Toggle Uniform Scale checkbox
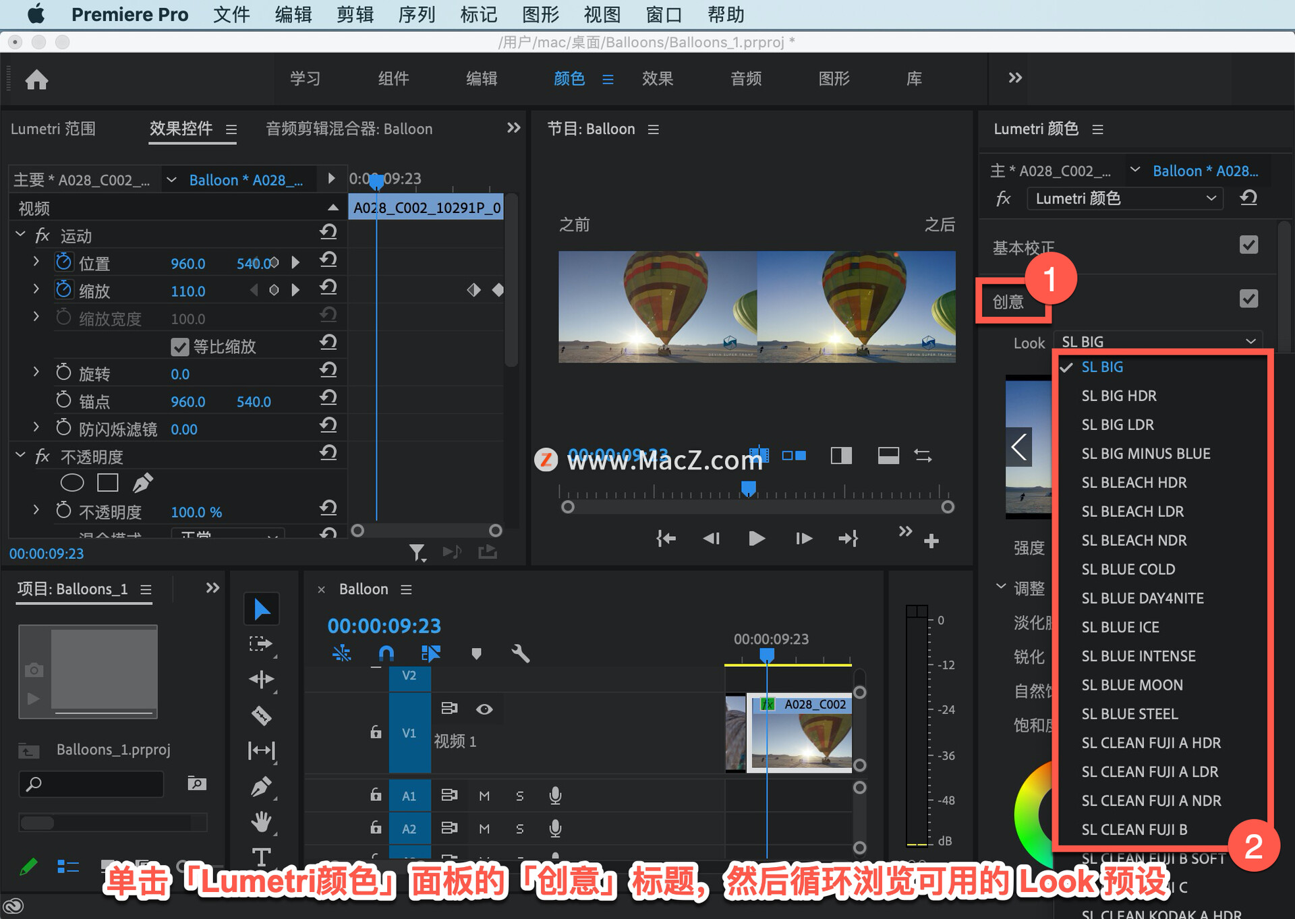 [179, 347]
